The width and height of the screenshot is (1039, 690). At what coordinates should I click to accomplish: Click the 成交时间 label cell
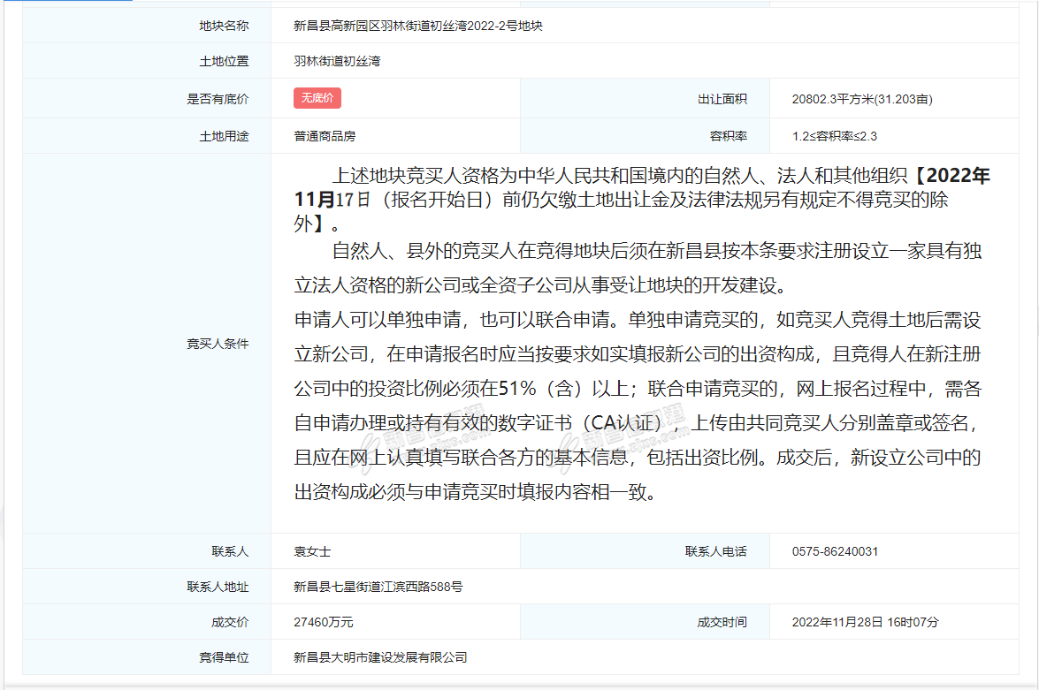point(645,622)
